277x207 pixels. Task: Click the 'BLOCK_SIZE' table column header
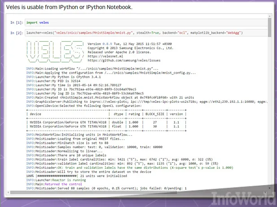click(x=155, y=114)
